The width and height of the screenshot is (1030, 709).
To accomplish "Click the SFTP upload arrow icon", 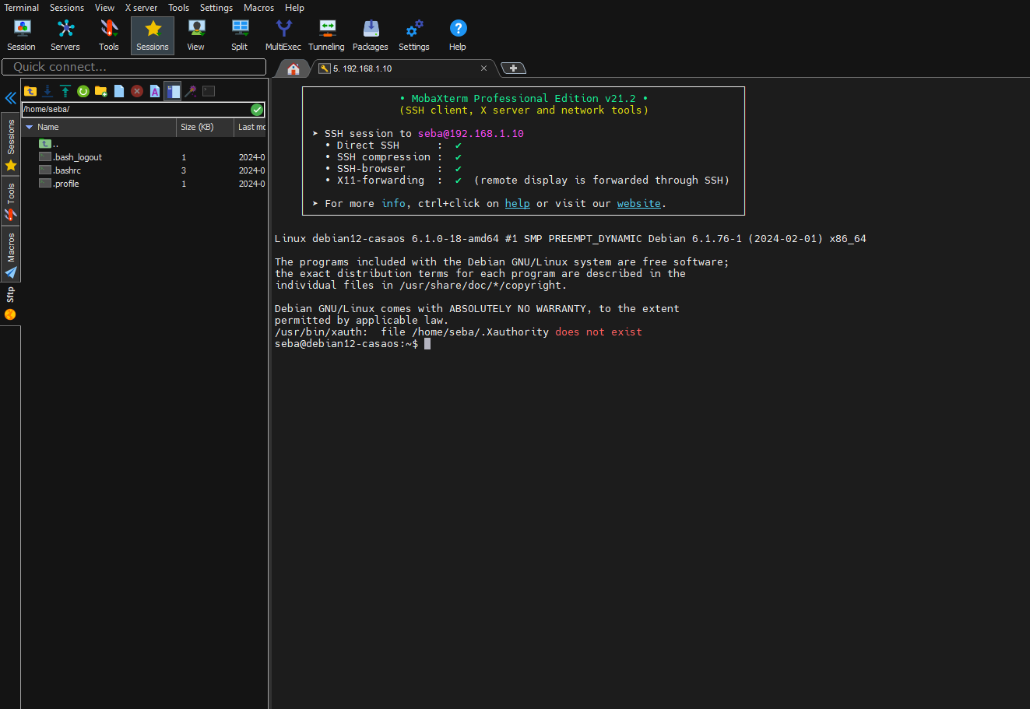I will coord(65,91).
